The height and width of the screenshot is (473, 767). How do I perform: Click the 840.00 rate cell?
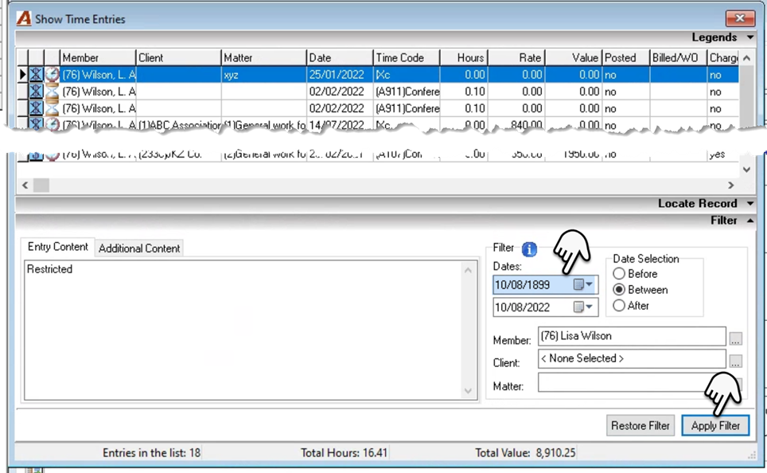(x=516, y=125)
